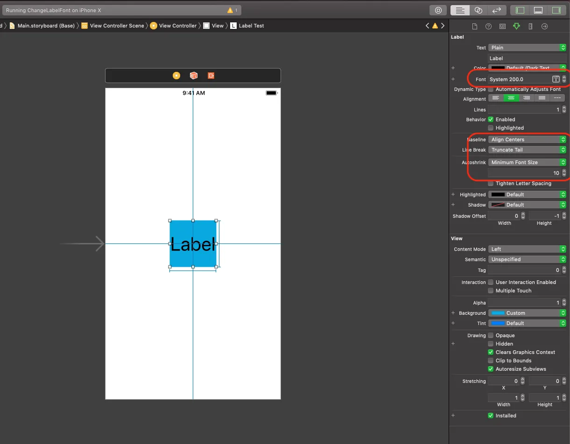Toggle User Interaction Enabled checkbox

tap(491, 282)
